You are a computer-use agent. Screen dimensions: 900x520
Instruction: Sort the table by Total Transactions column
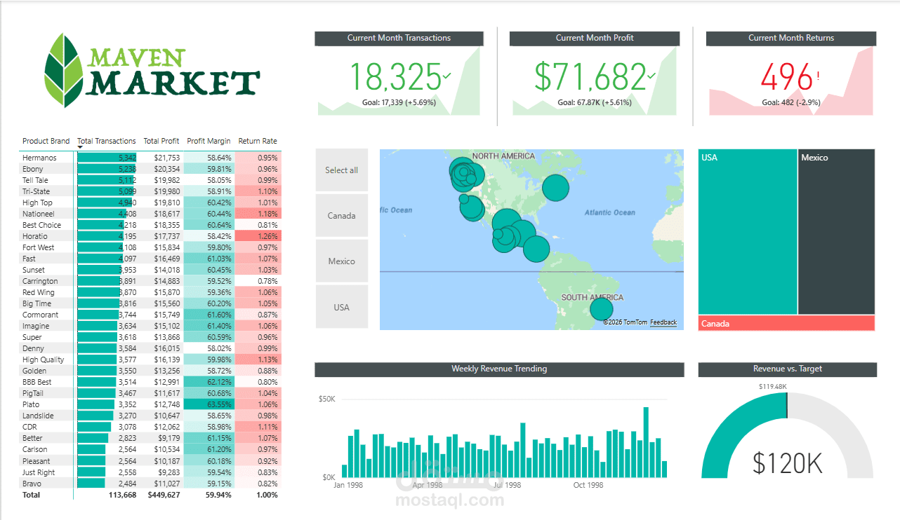(106, 141)
